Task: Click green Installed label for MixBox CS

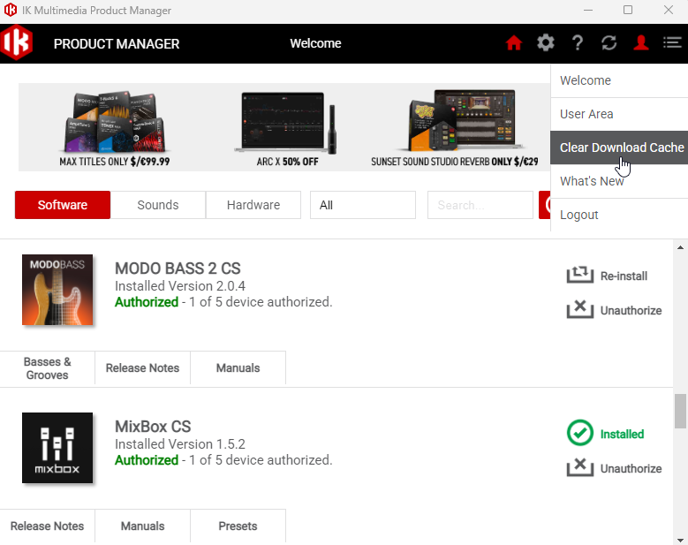Action: tap(622, 434)
